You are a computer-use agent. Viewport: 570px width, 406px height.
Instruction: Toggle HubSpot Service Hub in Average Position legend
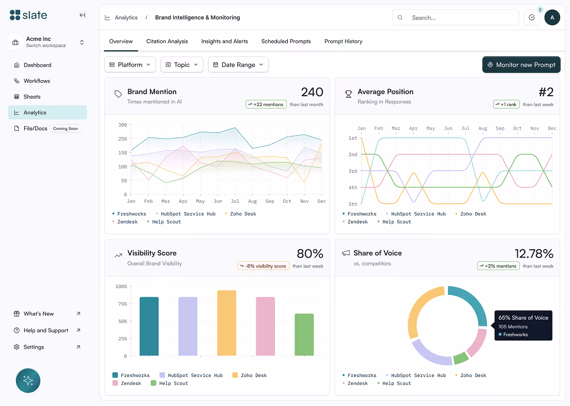click(415, 214)
